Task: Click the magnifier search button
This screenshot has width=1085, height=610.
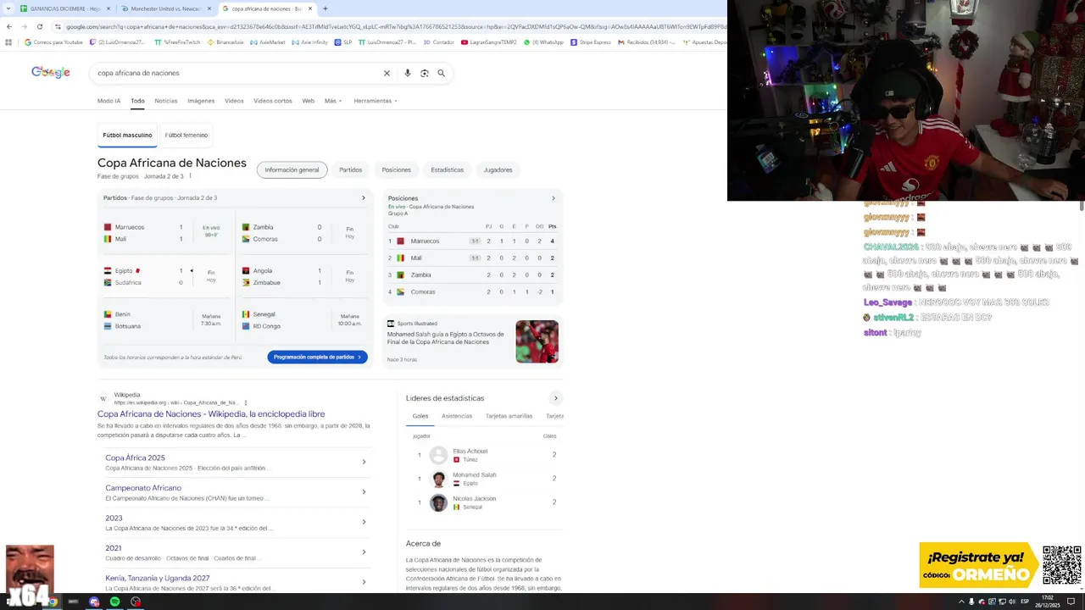Action: coord(441,73)
